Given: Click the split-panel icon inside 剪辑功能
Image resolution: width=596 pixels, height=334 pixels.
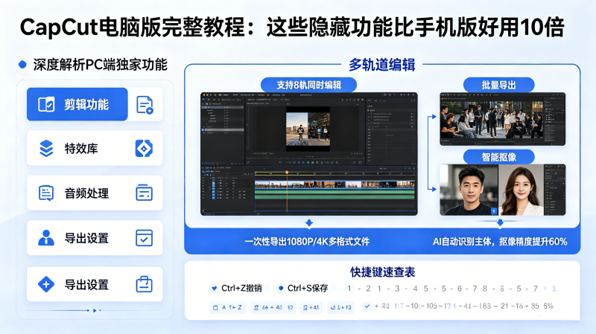Looking at the screenshot, I should pyautogui.click(x=46, y=104).
